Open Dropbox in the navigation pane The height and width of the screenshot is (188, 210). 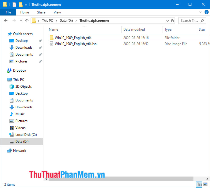coord(19,70)
